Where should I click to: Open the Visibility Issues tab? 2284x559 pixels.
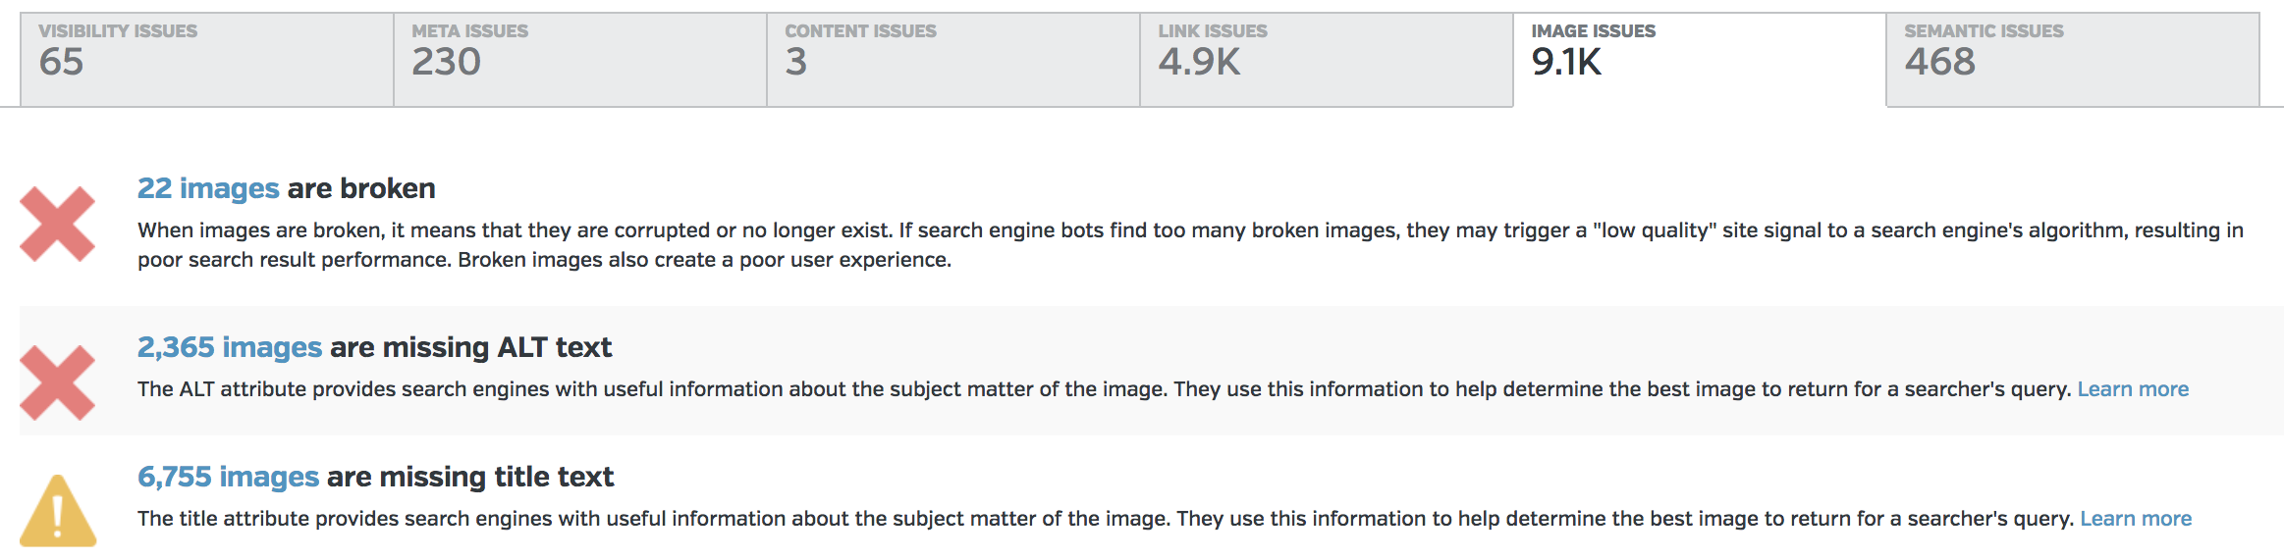(x=206, y=59)
